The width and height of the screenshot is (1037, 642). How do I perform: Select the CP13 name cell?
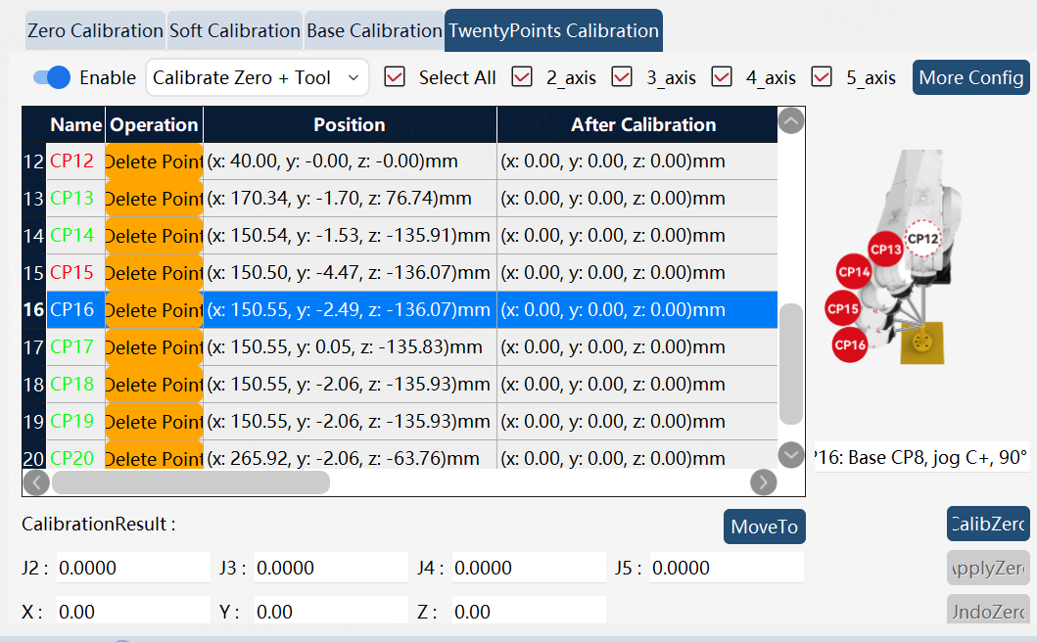(75, 199)
